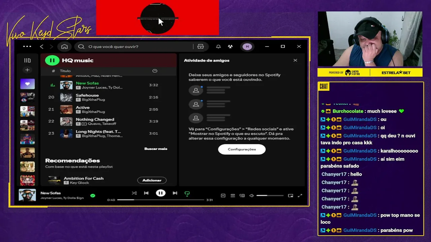This screenshot has height=242, width=431.
Task: Select track Active row 21
Action: (108, 109)
